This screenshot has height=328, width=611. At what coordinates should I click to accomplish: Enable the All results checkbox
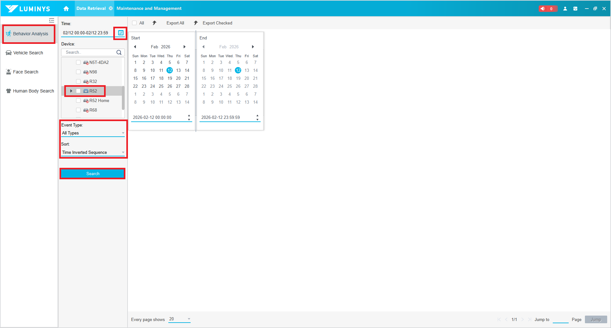coord(134,23)
